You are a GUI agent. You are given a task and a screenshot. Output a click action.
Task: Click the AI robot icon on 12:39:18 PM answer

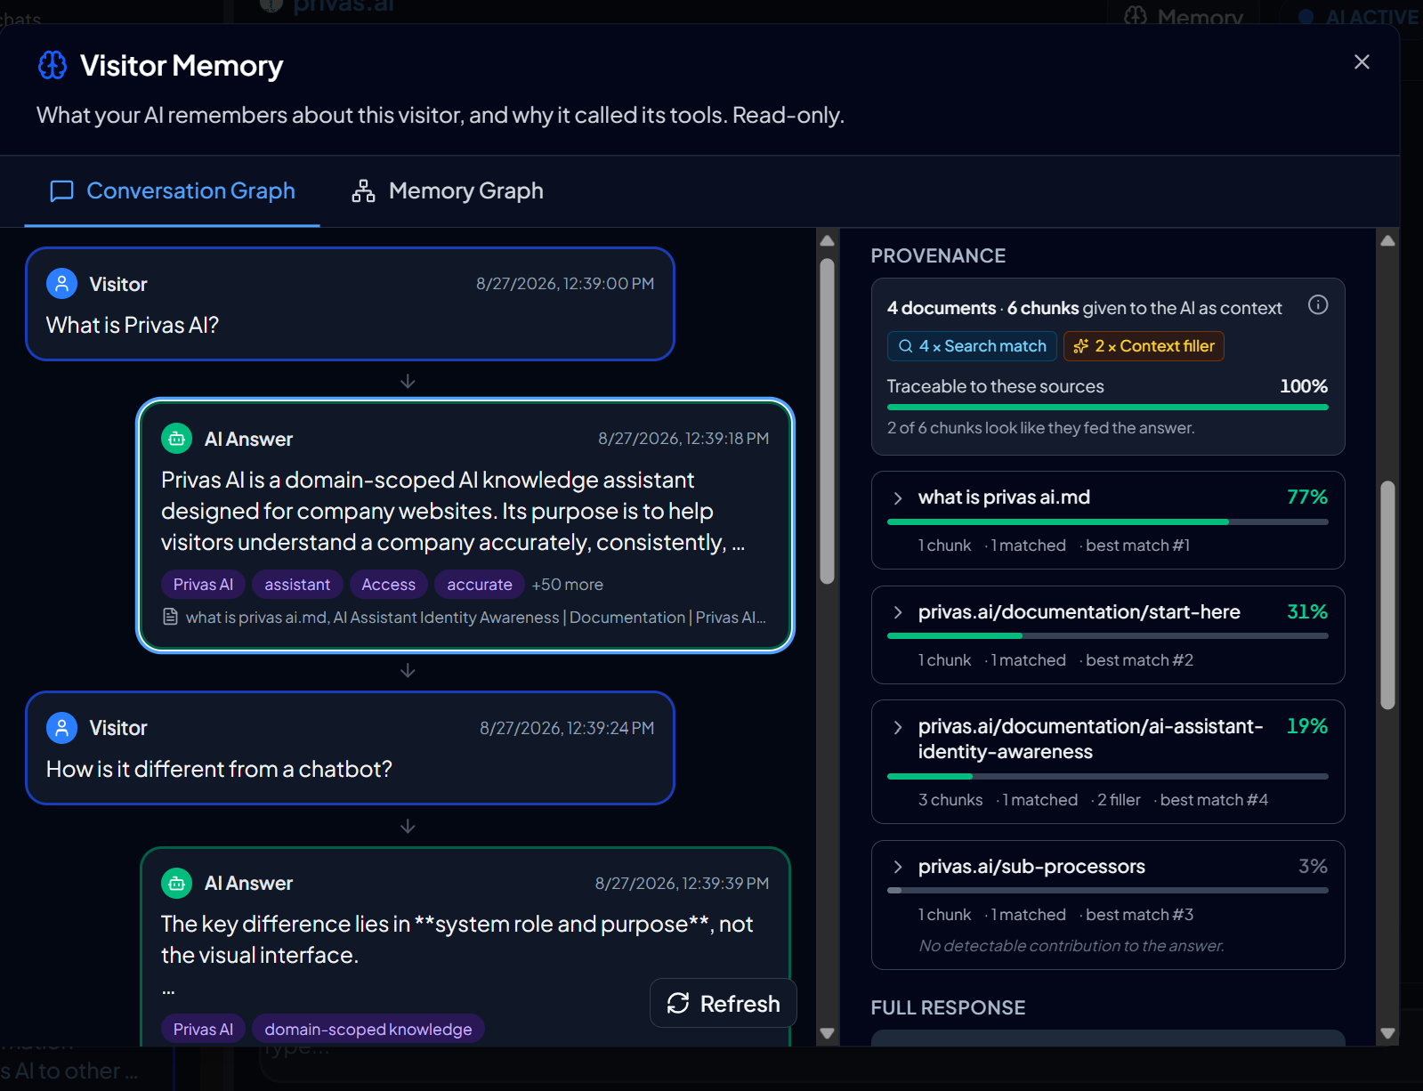coord(176,439)
